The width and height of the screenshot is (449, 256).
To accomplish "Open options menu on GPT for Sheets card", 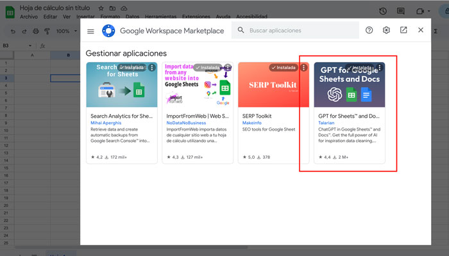I will [380, 67].
